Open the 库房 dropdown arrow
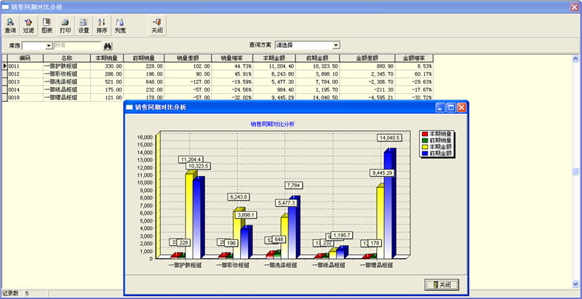The height and width of the screenshot is (299, 582). click(49, 46)
